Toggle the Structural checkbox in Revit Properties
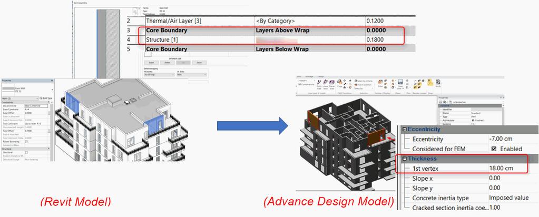 [x=26, y=152]
